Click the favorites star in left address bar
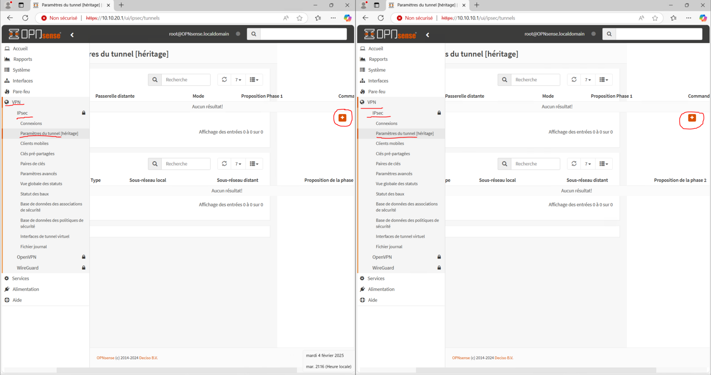Viewport: 711px width, 375px height. coord(300,18)
